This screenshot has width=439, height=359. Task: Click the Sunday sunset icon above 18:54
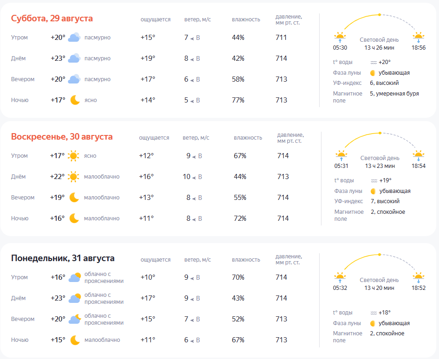click(x=418, y=156)
